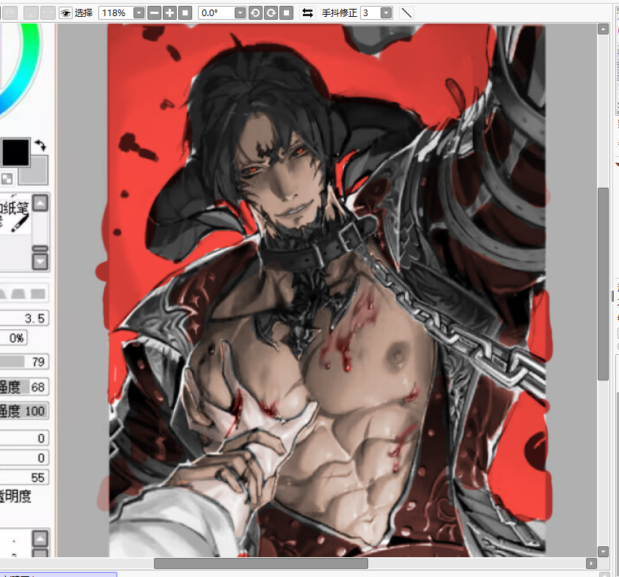
Task: Click the lower panel list up arrow
Action: (x=40, y=538)
